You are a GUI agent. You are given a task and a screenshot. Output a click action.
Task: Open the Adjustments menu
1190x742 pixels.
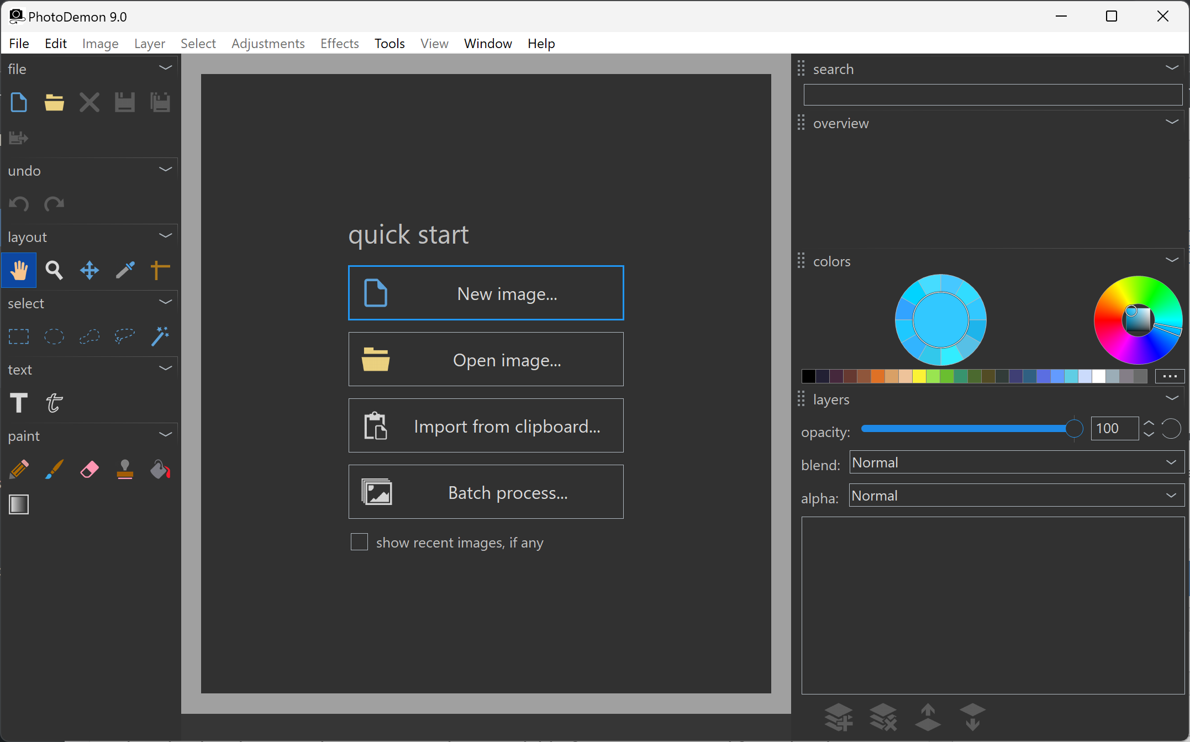(x=268, y=43)
